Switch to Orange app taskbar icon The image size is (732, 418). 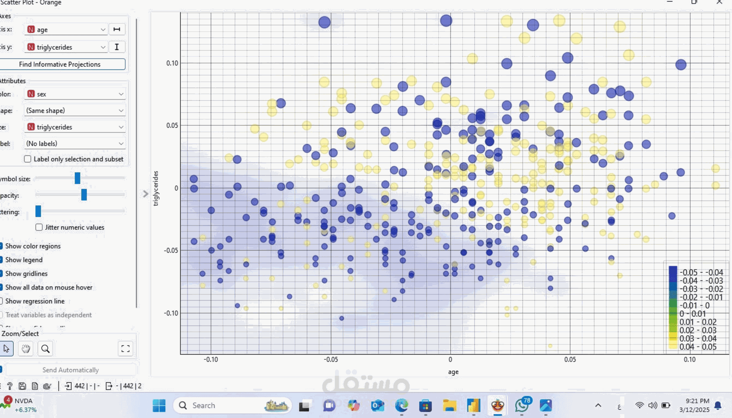[x=498, y=406]
